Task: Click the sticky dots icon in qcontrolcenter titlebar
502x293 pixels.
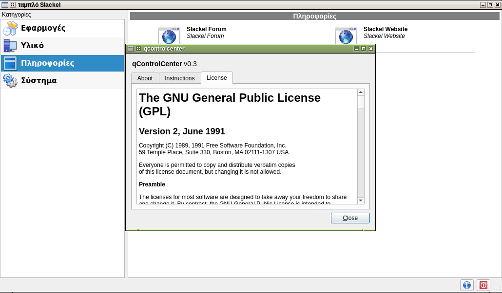Action: [x=138, y=49]
